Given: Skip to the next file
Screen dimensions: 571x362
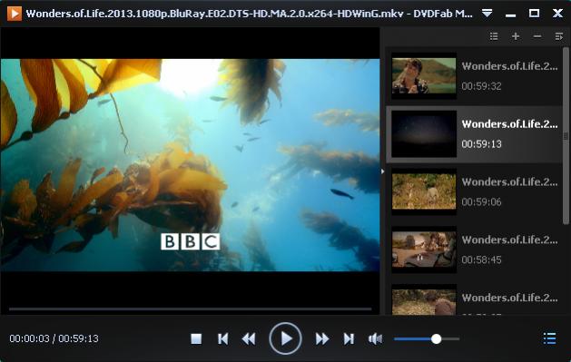Looking at the screenshot, I should point(349,339).
